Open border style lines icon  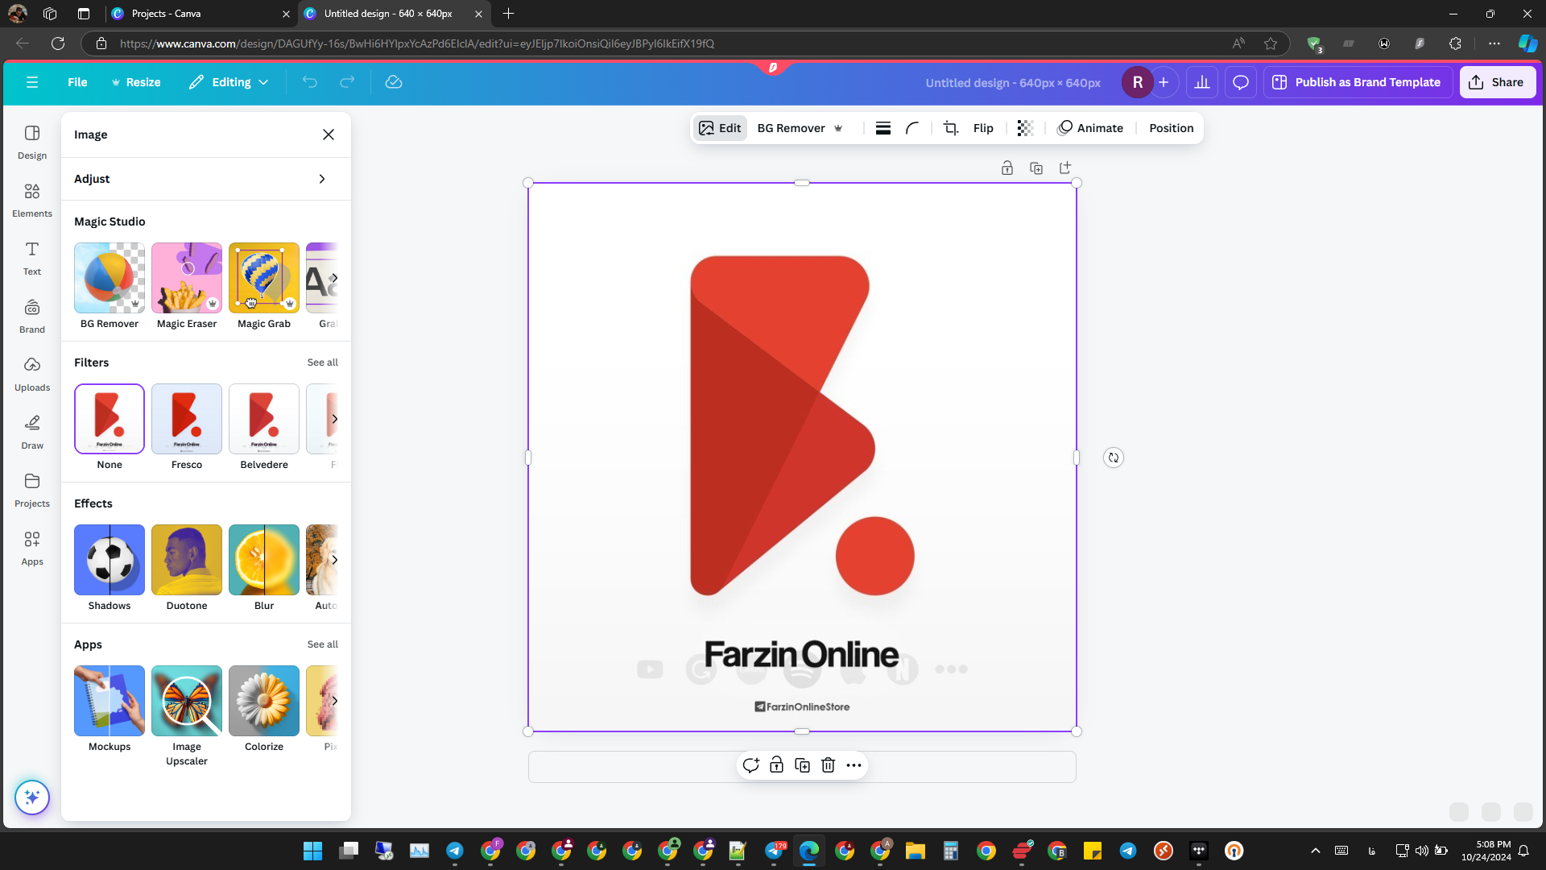(883, 128)
